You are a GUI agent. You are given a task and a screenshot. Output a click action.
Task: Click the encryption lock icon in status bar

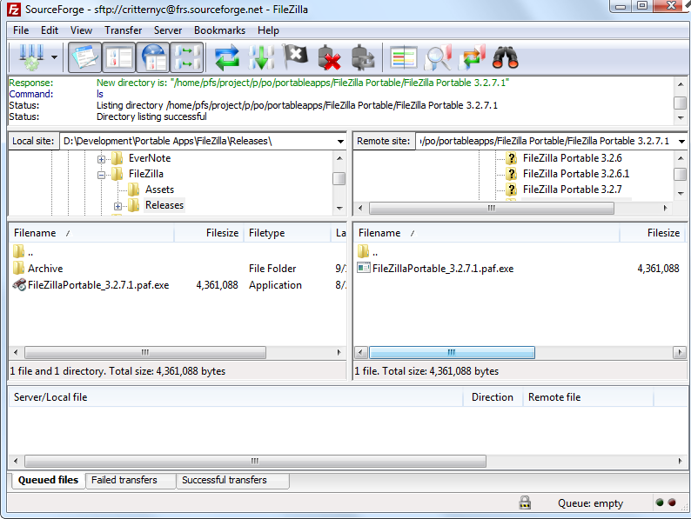525,502
